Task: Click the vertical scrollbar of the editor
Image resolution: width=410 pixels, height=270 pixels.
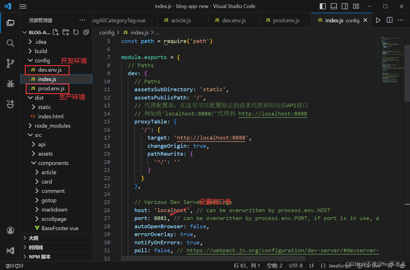Action: click(407, 73)
